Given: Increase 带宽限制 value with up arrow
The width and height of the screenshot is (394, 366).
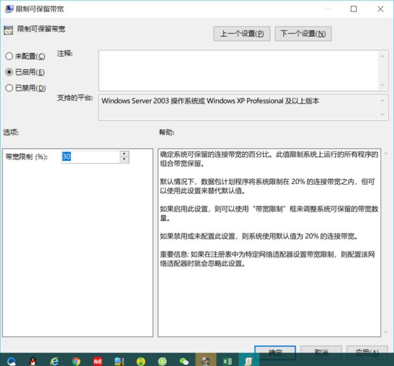Looking at the screenshot, I should click(124, 154).
